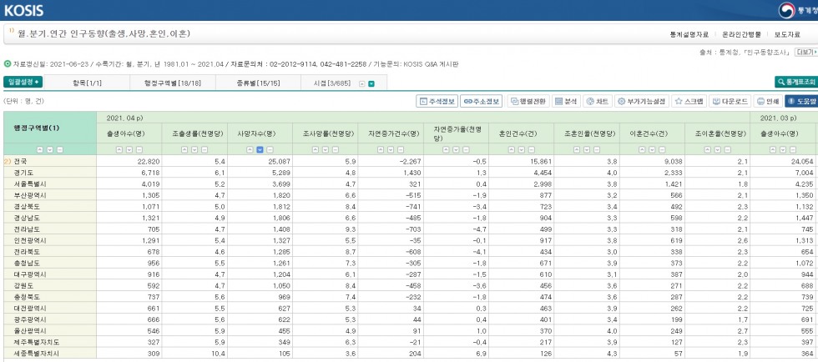Image resolution: width=818 pixels, height=362 pixels.
Task: Click 강원도 row label
Action: 24,285
